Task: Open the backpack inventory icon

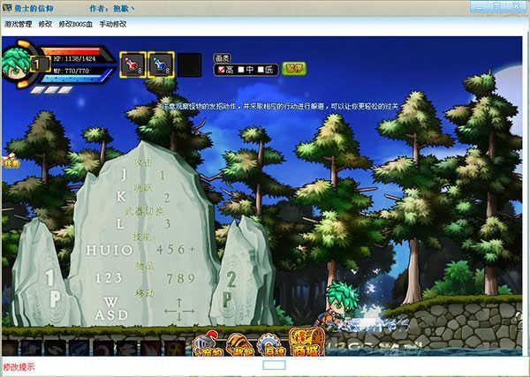Action: pyautogui.click(x=239, y=344)
